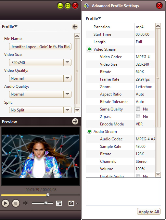Open the clip/effects filmstrip icon
This screenshot has width=166, height=220.
coord(59,203)
